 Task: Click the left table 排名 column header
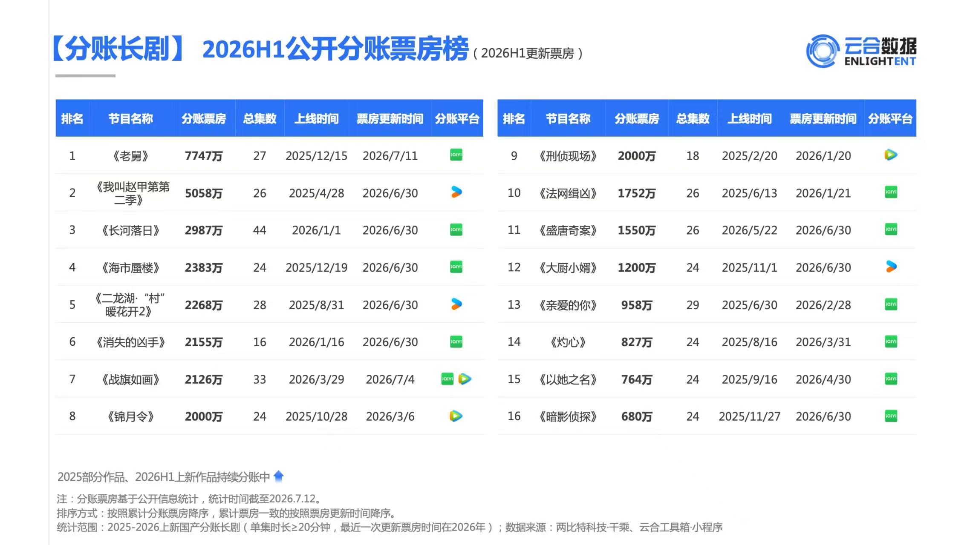[x=72, y=118]
